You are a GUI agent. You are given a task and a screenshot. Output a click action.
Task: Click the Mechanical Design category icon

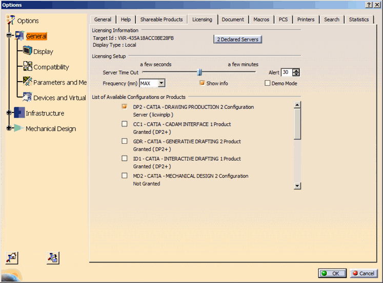(19, 128)
